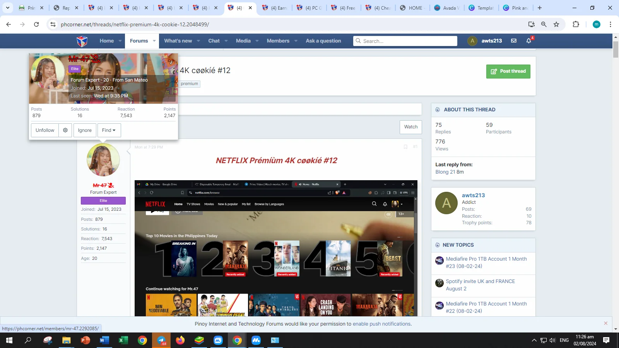Open Mediafire Pro 1TB Account #23 topic
The height and width of the screenshot is (348, 619).
pyautogui.click(x=486, y=263)
